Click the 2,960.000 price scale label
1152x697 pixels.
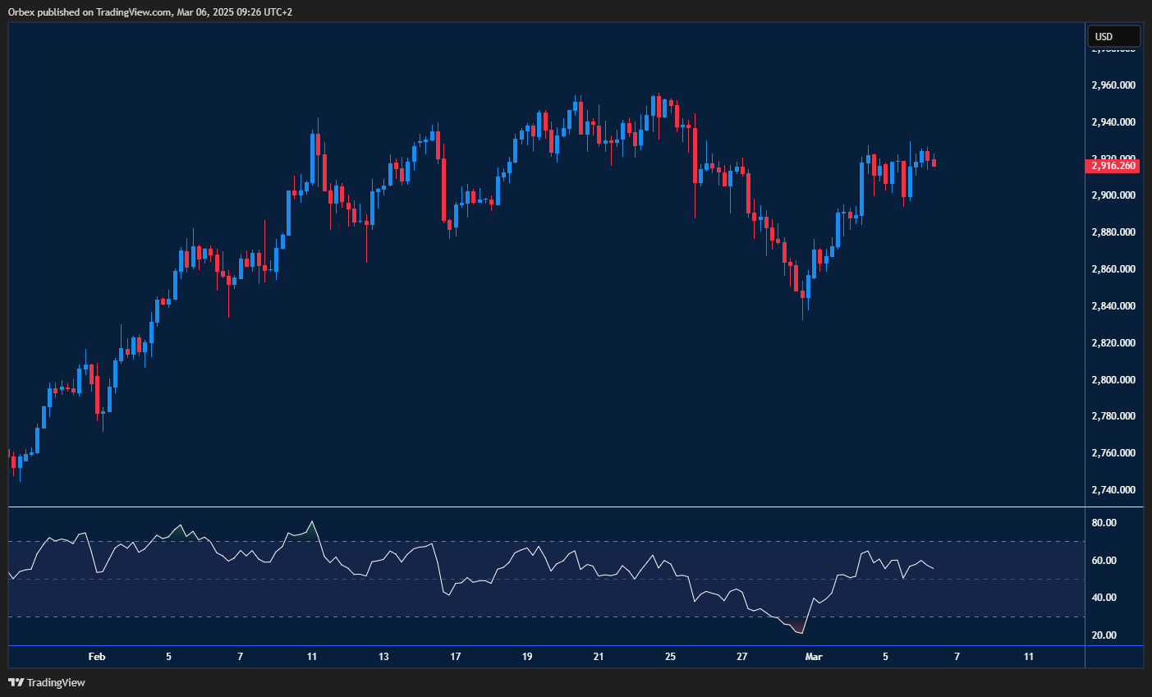[1113, 85]
